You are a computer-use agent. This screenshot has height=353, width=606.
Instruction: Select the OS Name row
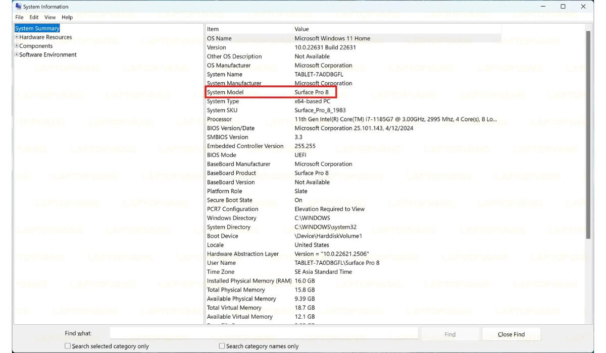[x=353, y=38]
